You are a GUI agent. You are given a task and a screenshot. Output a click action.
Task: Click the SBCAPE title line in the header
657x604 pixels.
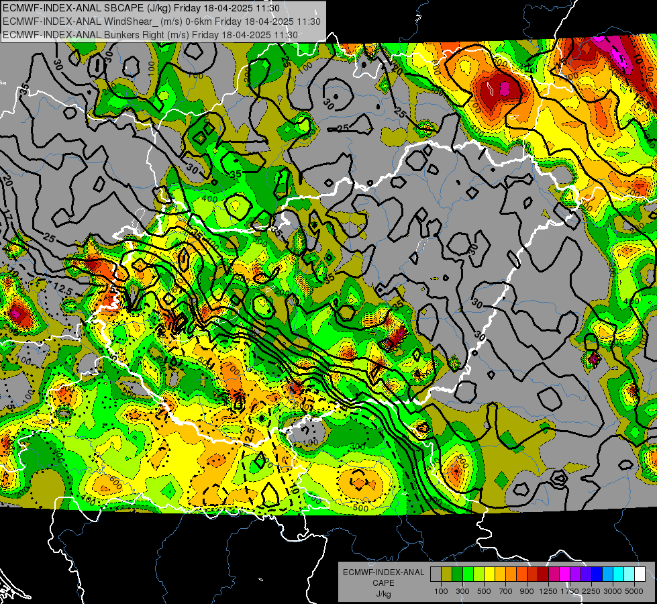pyautogui.click(x=141, y=8)
